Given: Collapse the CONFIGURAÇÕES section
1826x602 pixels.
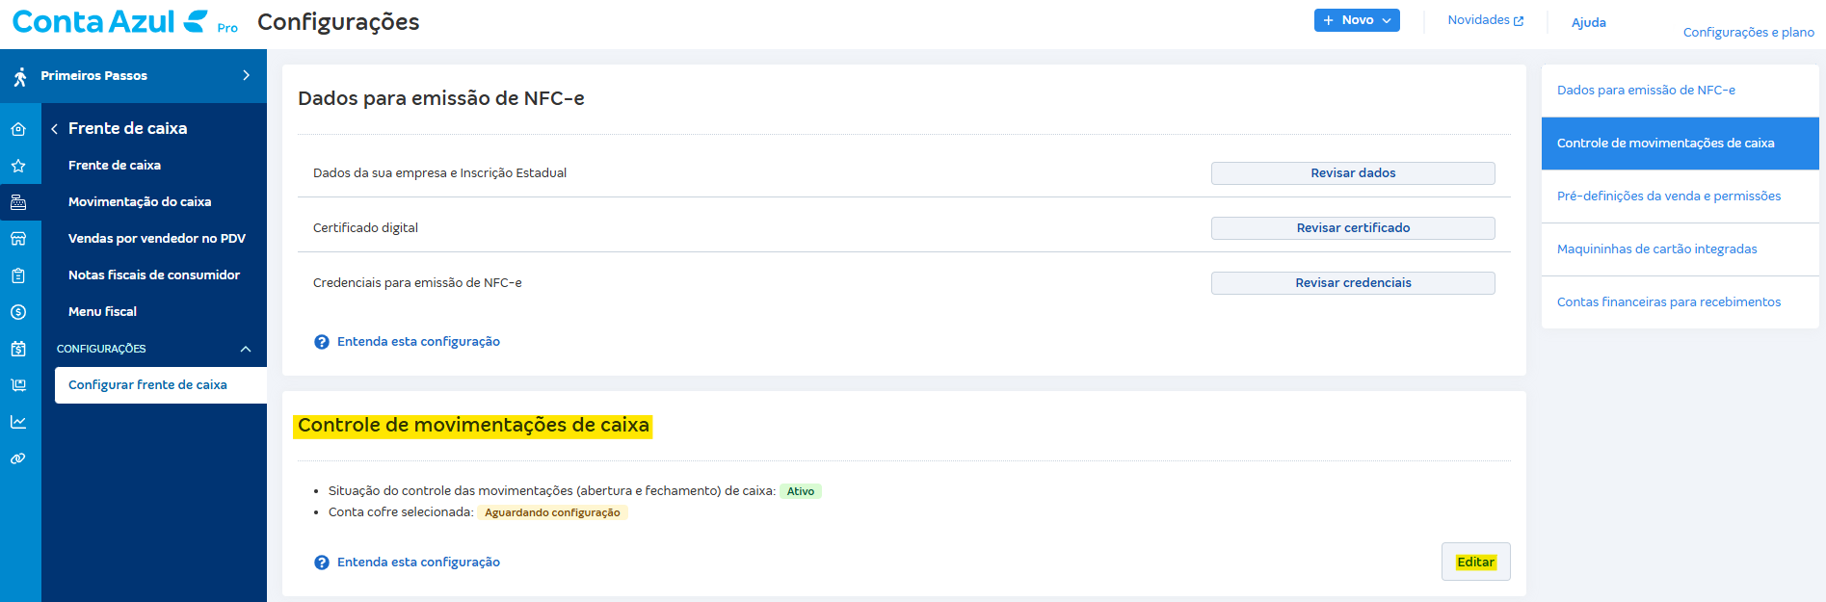Looking at the screenshot, I should tap(246, 349).
